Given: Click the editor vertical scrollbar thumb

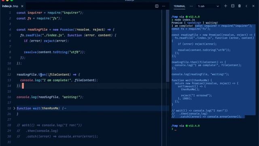Looking at the screenshot, I should [168, 45].
